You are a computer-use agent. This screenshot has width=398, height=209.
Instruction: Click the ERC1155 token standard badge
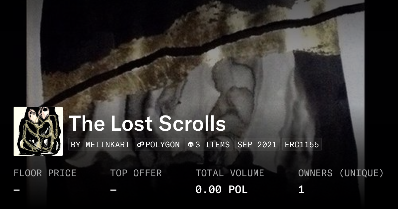pyautogui.click(x=302, y=145)
